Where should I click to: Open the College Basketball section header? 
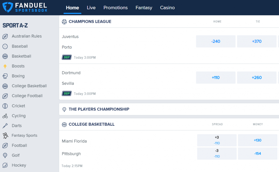click(92, 124)
